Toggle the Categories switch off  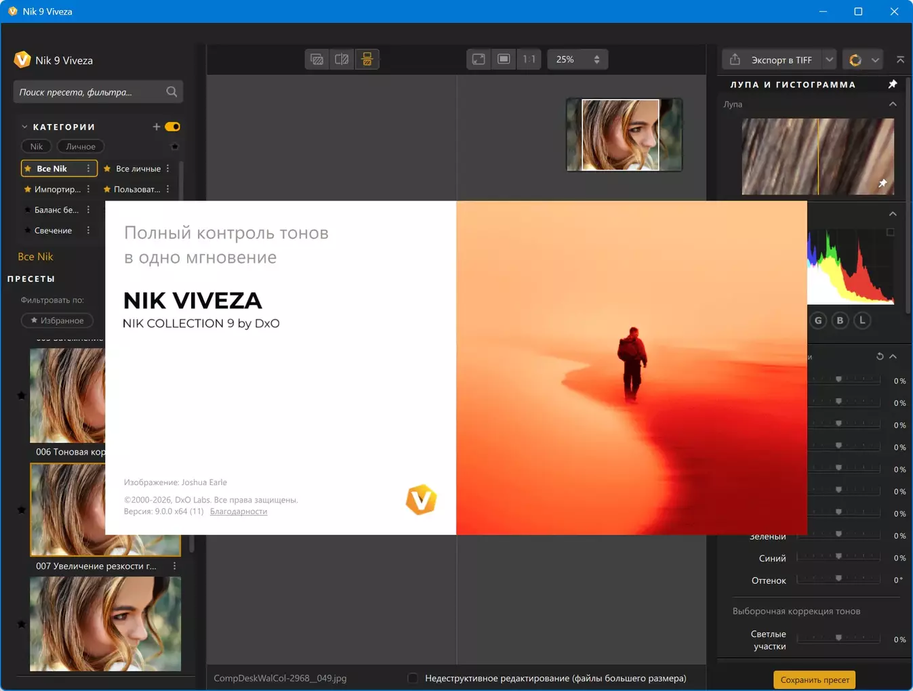point(173,127)
